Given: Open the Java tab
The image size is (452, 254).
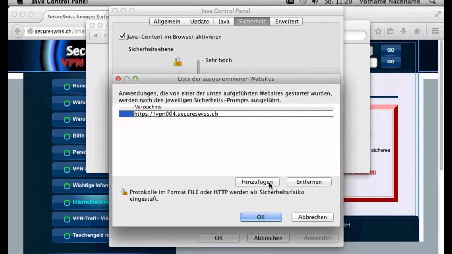Looking at the screenshot, I should click(224, 22).
